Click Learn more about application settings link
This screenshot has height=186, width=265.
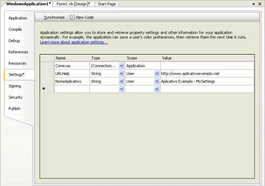[x=74, y=42]
